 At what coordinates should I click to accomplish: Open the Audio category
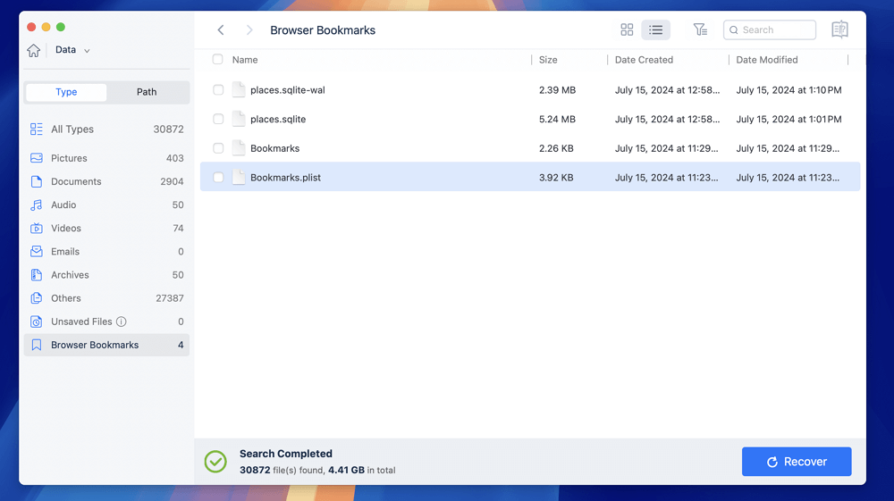click(x=106, y=205)
